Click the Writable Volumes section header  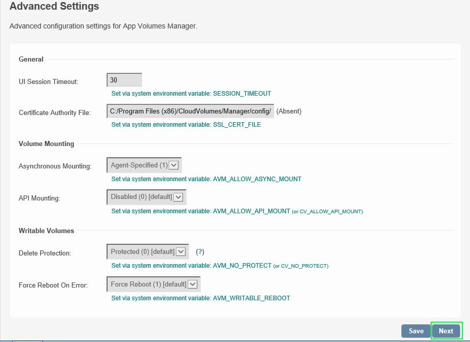46,231
